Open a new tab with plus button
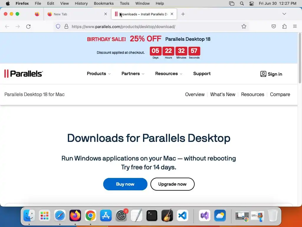The image size is (302, 227). pos(183,14)
